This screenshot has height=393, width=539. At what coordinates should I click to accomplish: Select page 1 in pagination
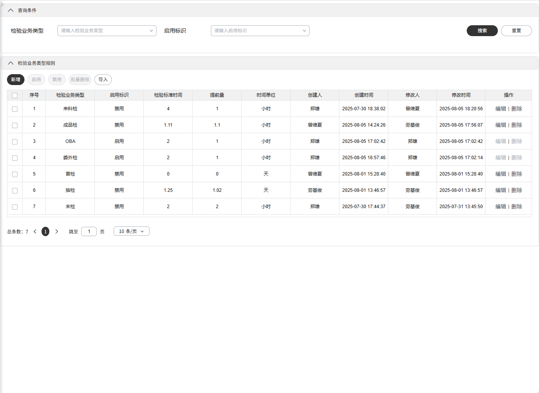click(45, 231)
